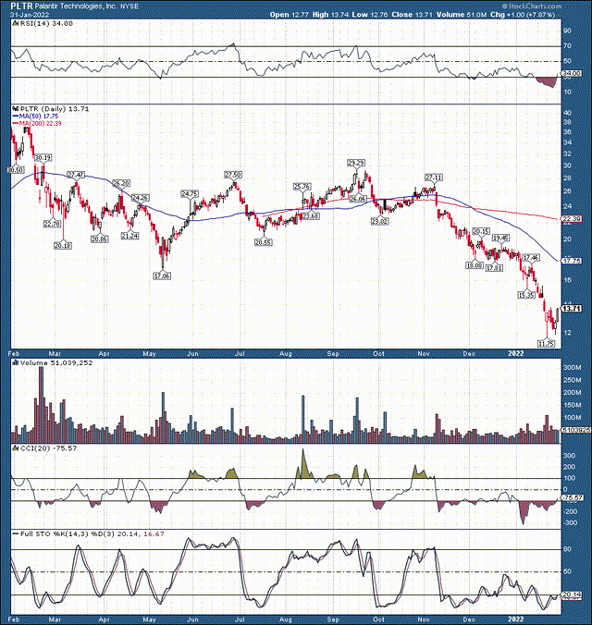Click the RSI(14) 34.00 legend text
592x625 pixels.
(46, 23)
